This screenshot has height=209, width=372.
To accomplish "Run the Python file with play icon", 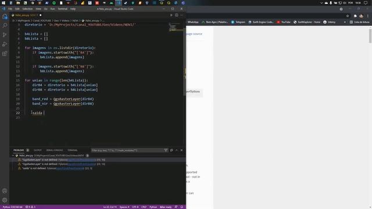I will 171,15.
